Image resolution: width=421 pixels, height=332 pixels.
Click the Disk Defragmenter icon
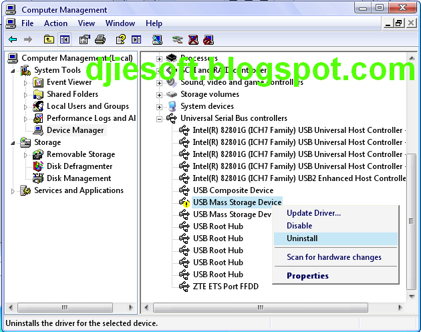pos(38,166)
